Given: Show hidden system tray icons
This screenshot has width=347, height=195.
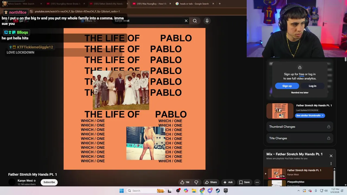Looking at the screenshot, I should [299, 191].
